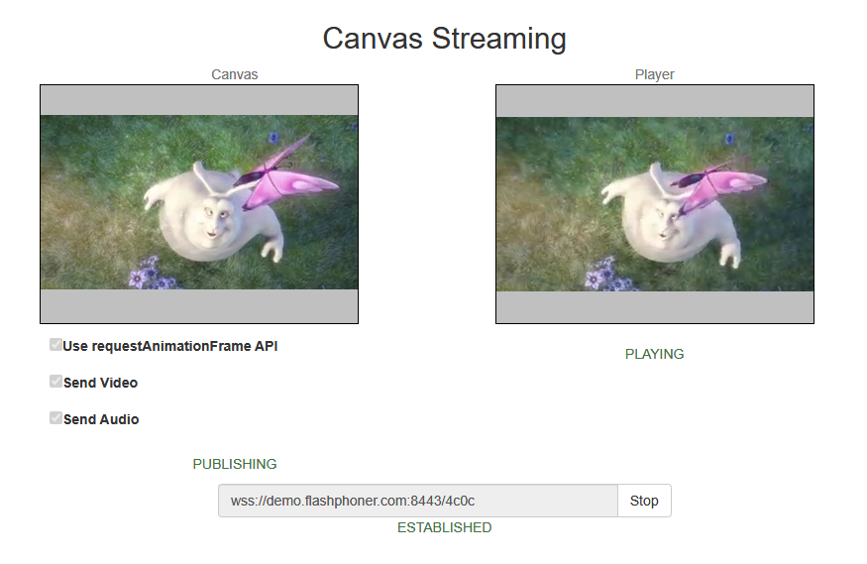The width and height of the screenshot is (867, 564).
Task: Click the PLAYING status text
Action: pyautogui.click(x=654, y=354)
